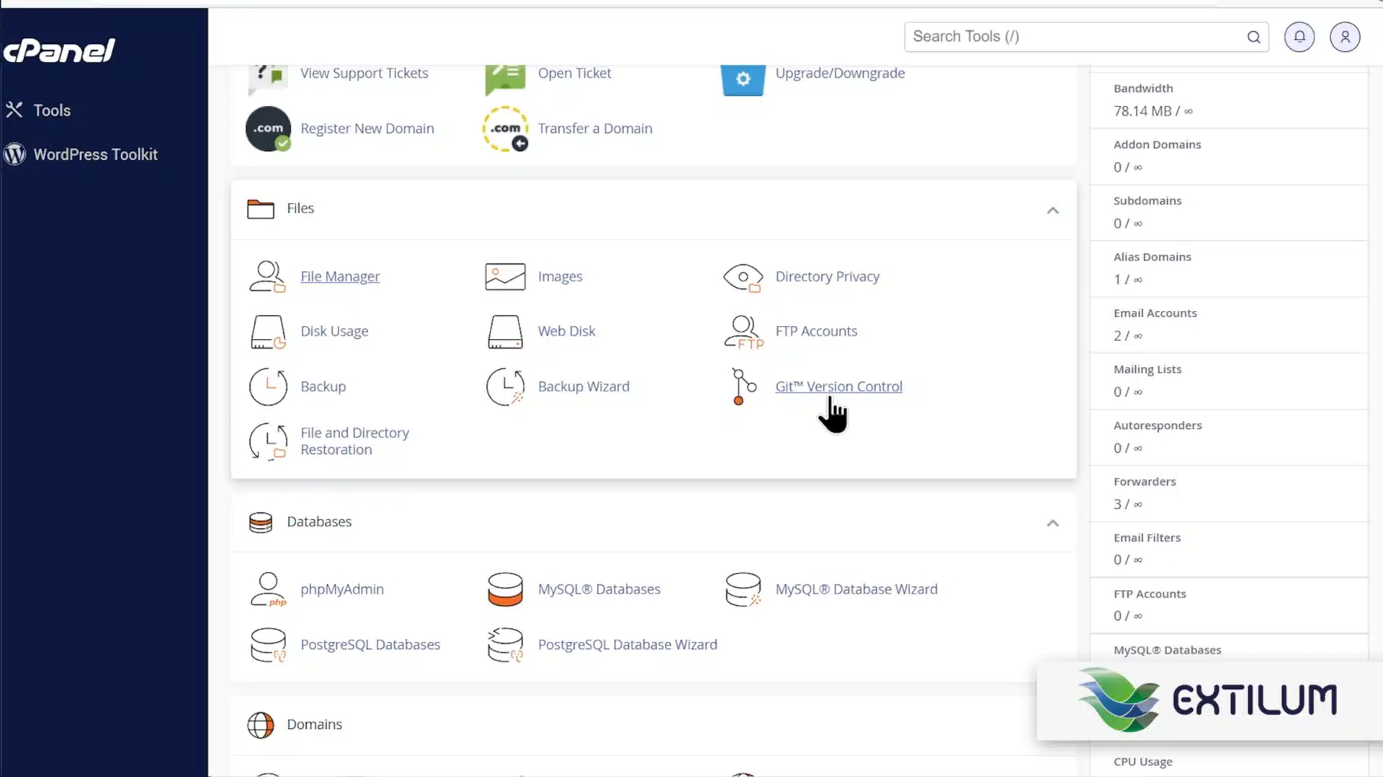The height and width of the screenshot is (777, 1383).
Task: Open the Upgrade/Downgrade link
Action: 840,73
